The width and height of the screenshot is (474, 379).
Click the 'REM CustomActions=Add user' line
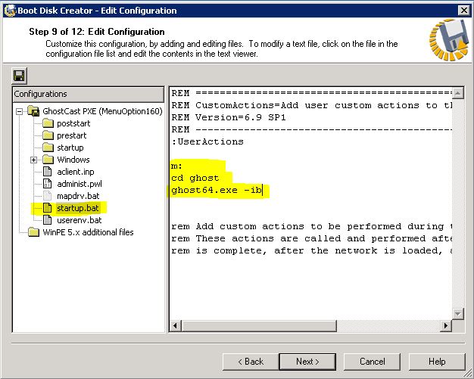pos(311,105)
